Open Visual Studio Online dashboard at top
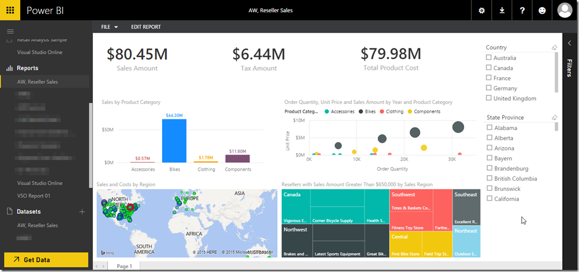Image resolution: width=579 pixels, height=272 pixels. pos(40,52)
